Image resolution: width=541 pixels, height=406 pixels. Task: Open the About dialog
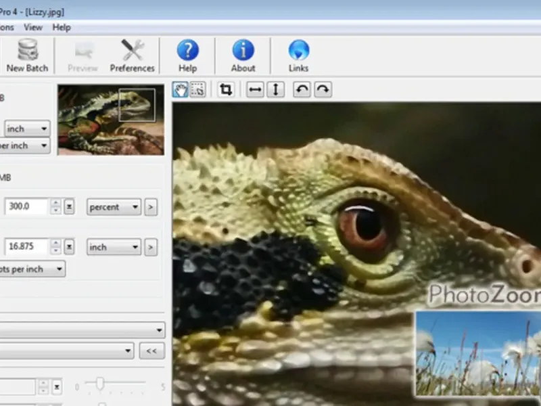coord(243,55)
